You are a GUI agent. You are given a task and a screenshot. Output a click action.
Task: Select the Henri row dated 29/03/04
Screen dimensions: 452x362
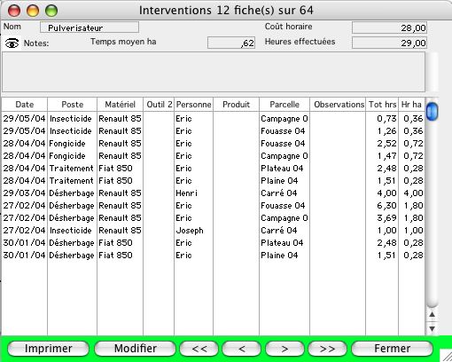[x=213, y=193]
